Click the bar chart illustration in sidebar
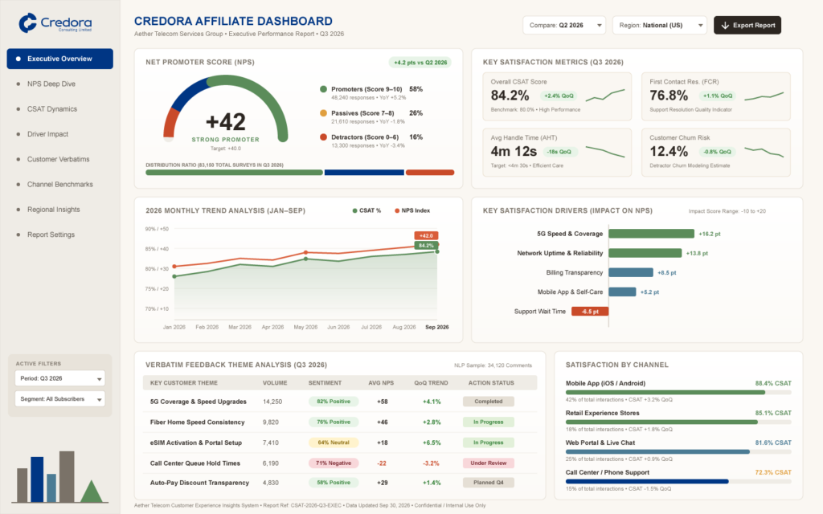 [x=59, y=477]
